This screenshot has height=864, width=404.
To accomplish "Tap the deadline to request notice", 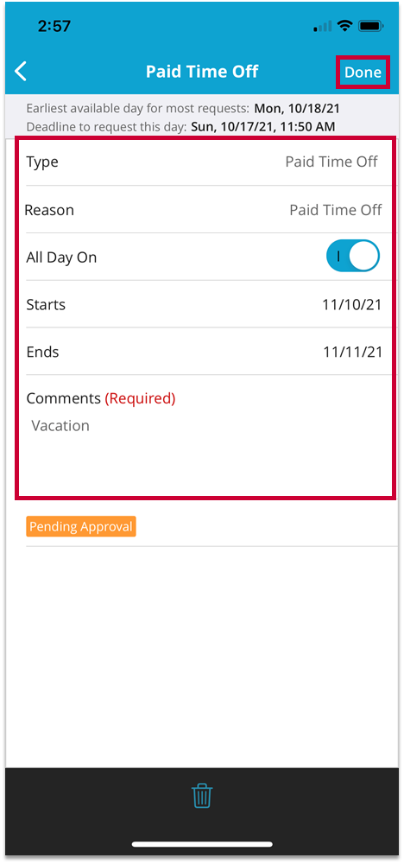I will coord(180,127).
